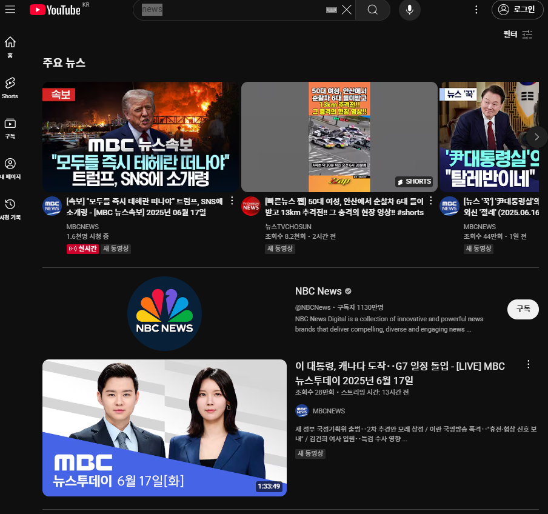Viewport: 548px width, 514px height.
Task: Show next videos in the 주요 뉴스 carousel
Action: tap(537, 137)
